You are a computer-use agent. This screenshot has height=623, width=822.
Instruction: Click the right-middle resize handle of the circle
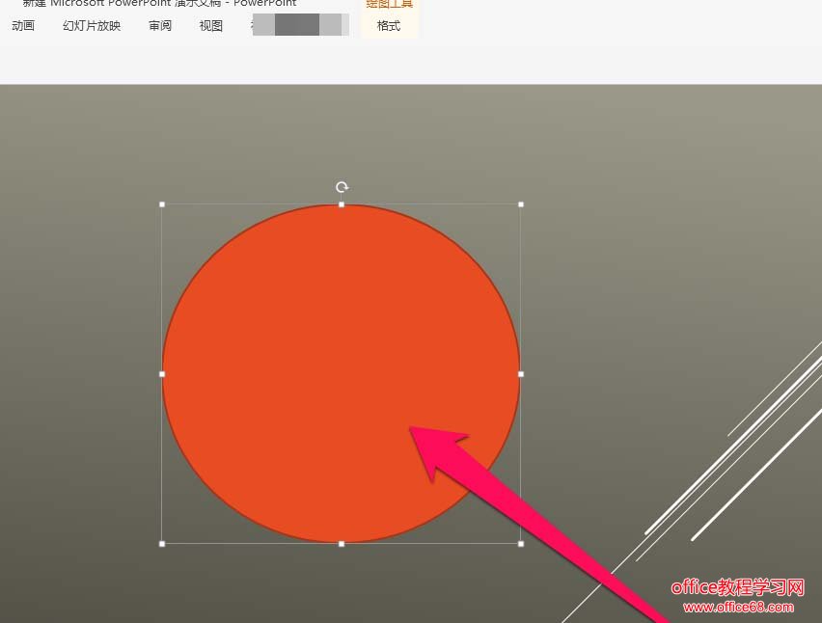point(521,374)
